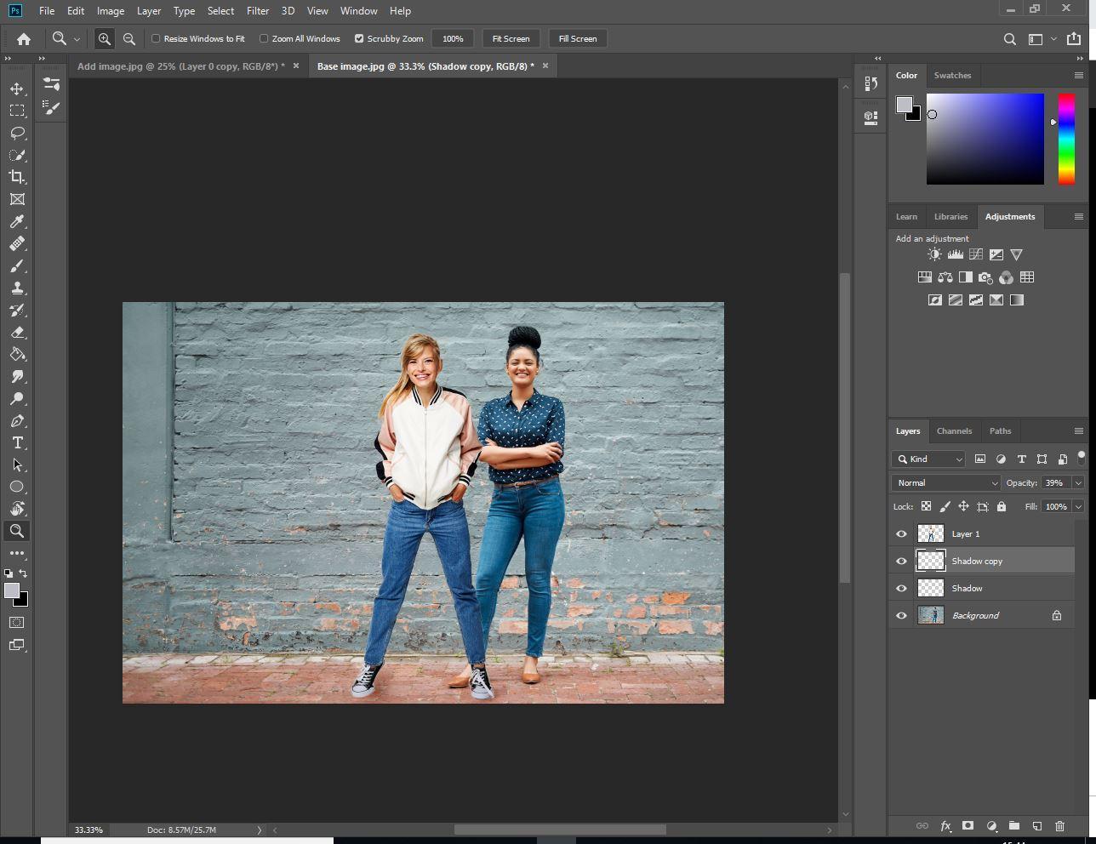This screenshot has width=1096, height=844.
Task: Open Layers panel menu
Action: click(x=1078, y=431)
